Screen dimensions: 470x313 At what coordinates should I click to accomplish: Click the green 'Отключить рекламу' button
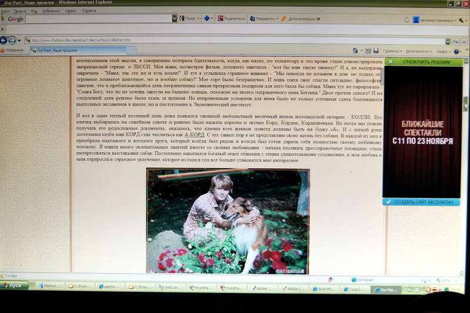tap(424, 62)
